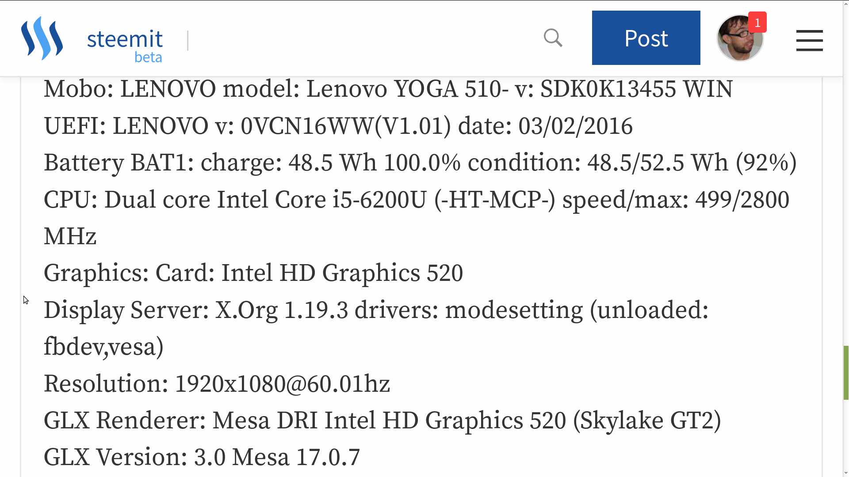
Task: Click the Steemit wave logo icon
Action: click(x=42, y=38)
